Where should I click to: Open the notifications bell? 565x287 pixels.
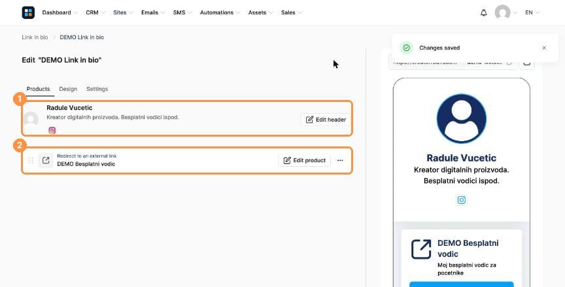[483, 12]
